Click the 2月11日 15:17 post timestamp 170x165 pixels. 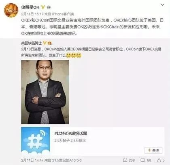click(32, 14)
